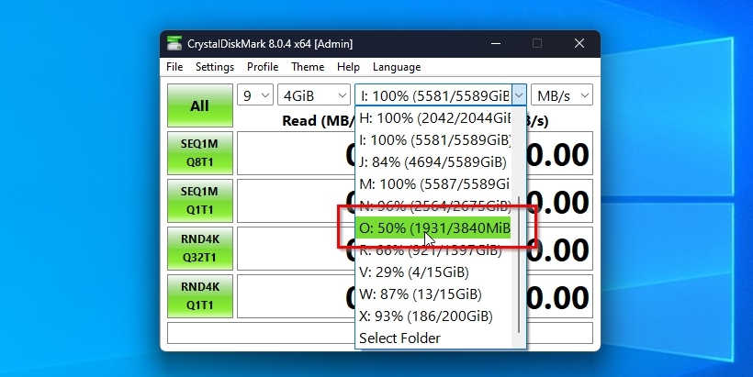
Task: Open the test count dropdown showing 9
Action: [255, 95]
